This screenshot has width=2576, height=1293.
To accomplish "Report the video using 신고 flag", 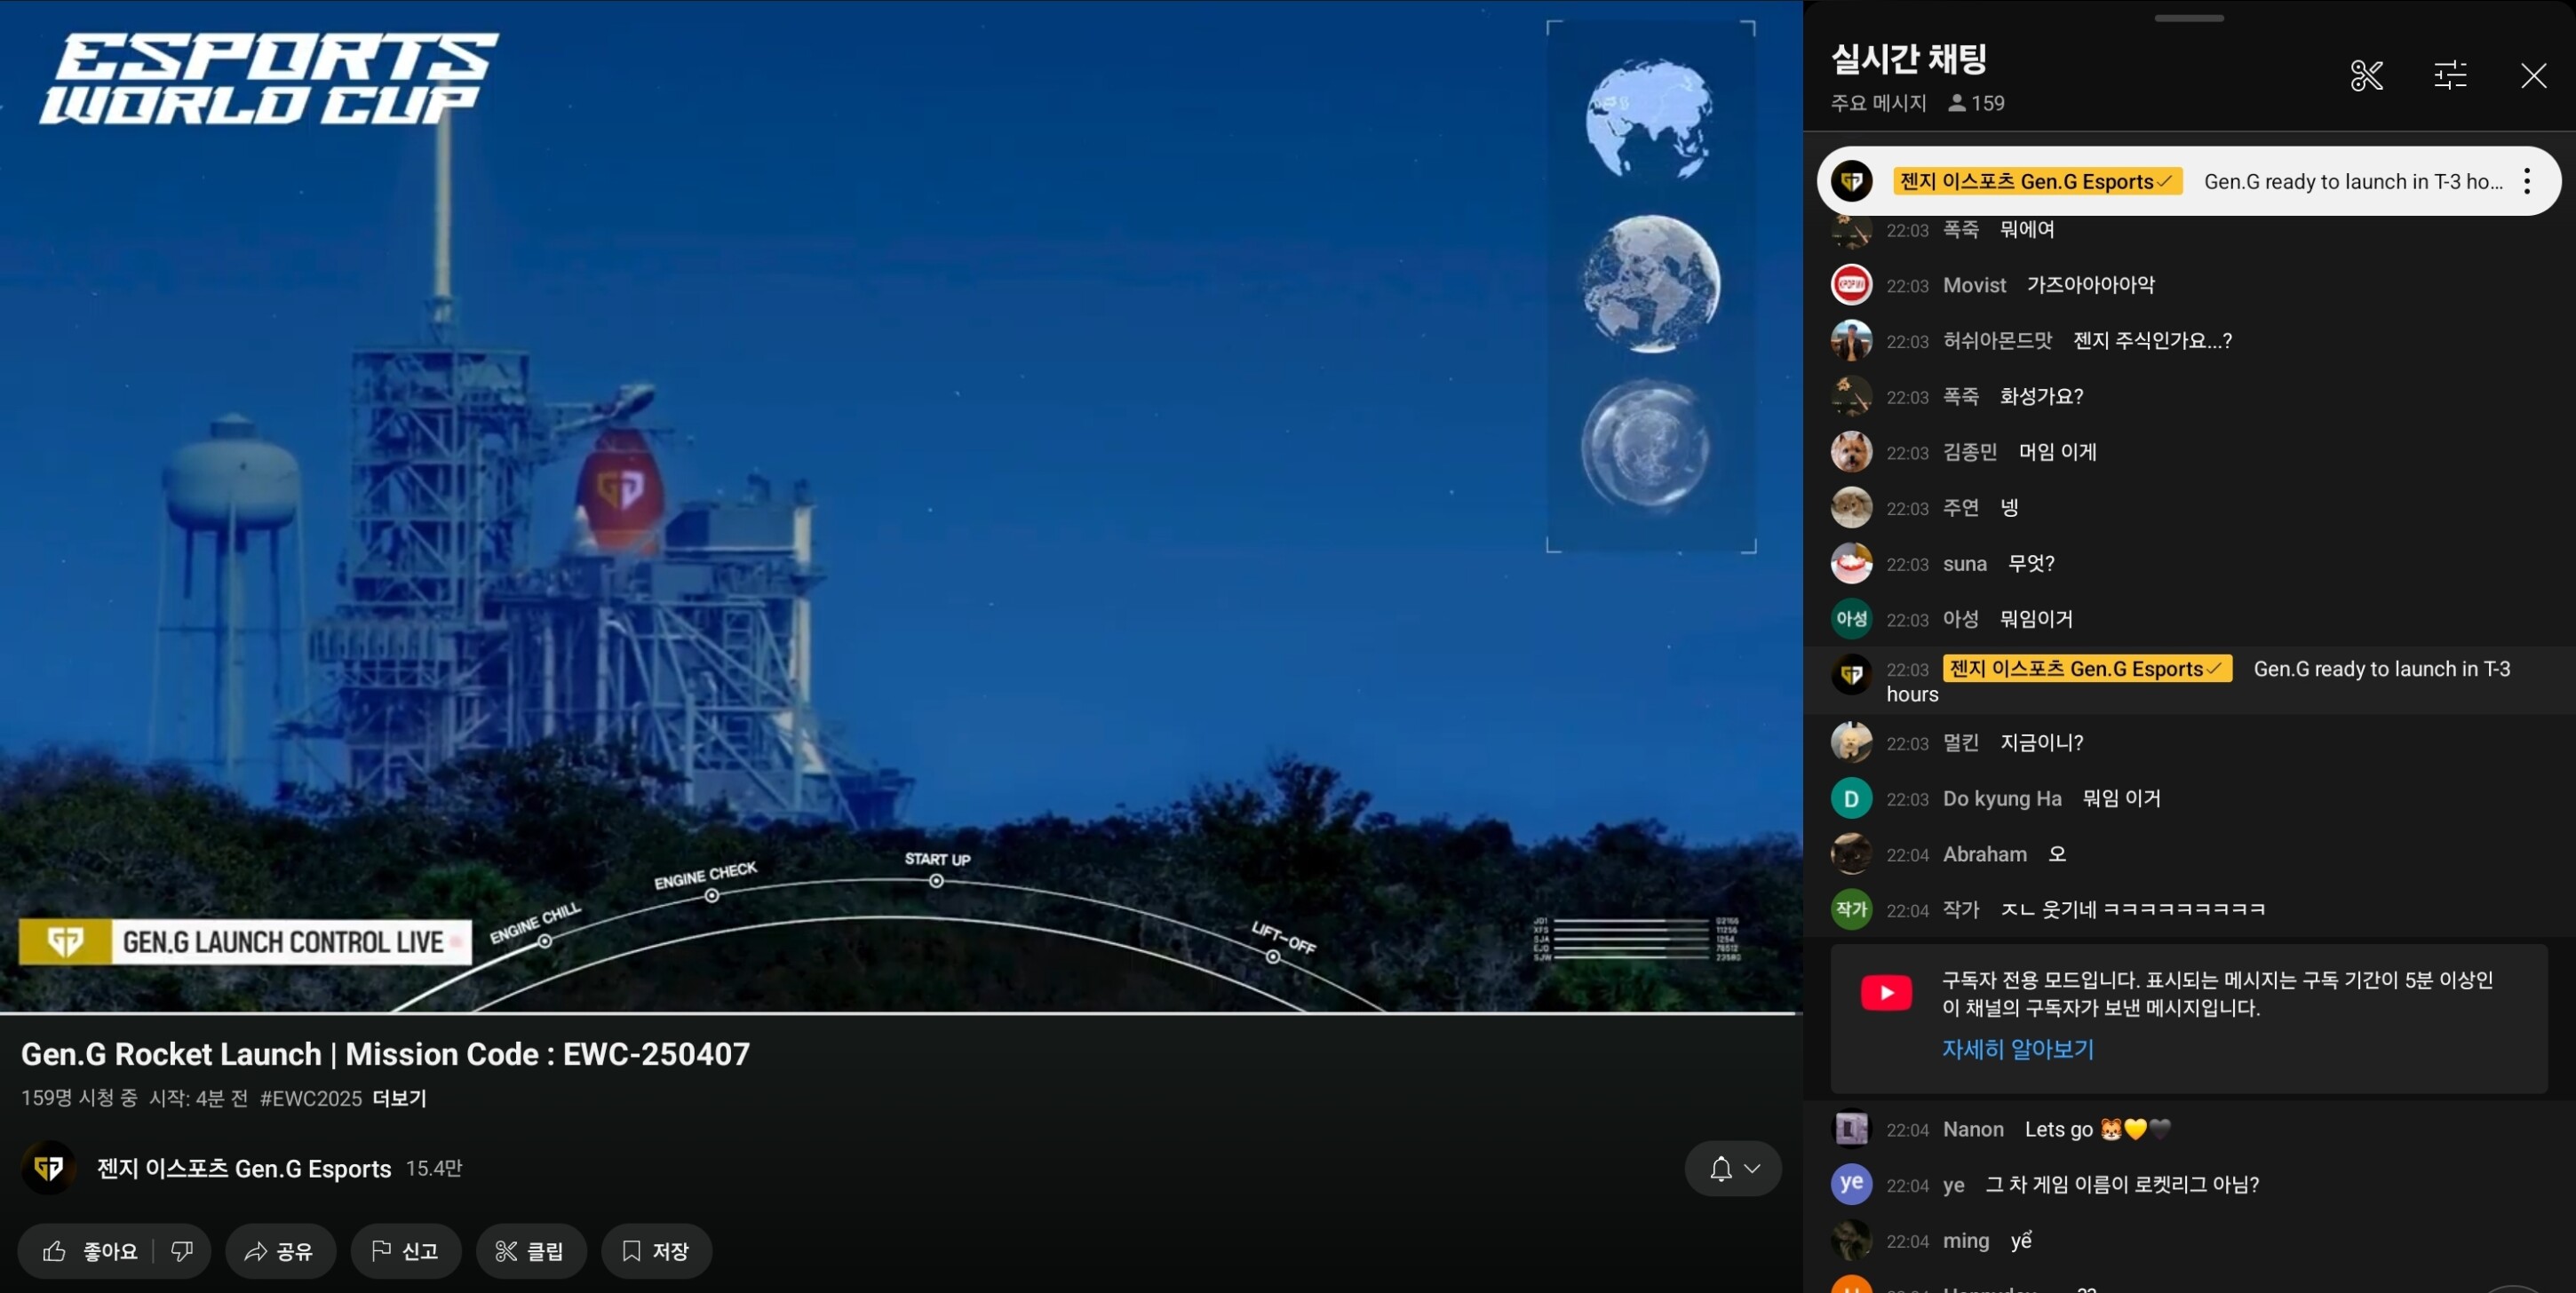I will click(x=405, y=1250).
